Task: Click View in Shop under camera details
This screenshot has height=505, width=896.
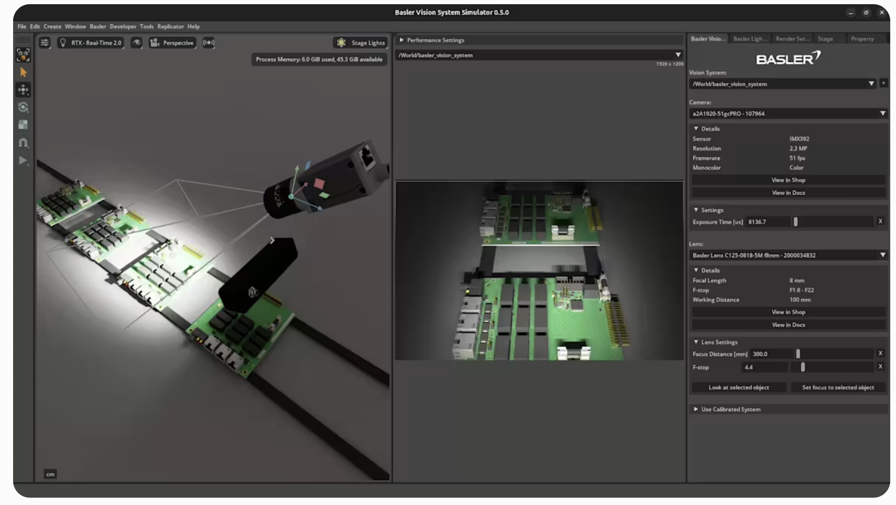Action: [x=789, y=180]
